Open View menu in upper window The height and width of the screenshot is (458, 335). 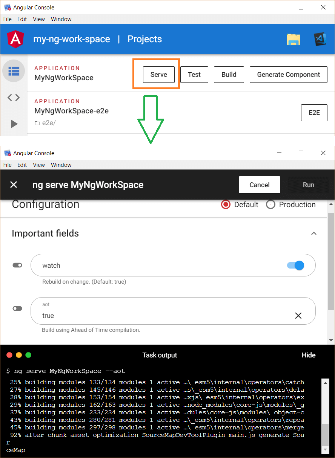(x=39, y=19)
